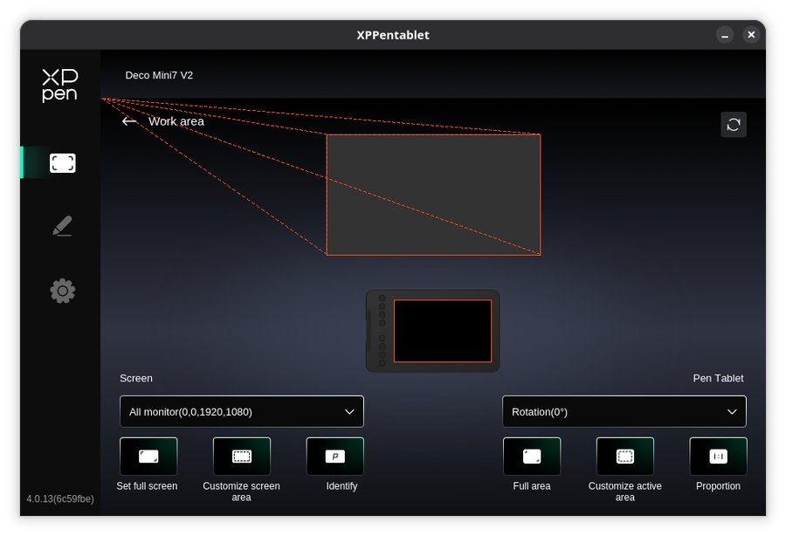Viewport: 786px width, 536px height.
Task: Click the screen mapping preview rectangle
Action: click(x=433, y=195)
